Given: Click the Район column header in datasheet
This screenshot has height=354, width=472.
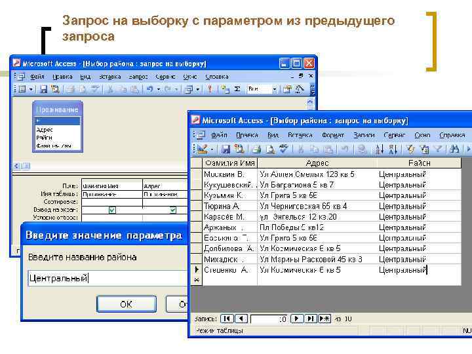Looking at the screenshot, I should pyautogui.click(x=419, y=163).
